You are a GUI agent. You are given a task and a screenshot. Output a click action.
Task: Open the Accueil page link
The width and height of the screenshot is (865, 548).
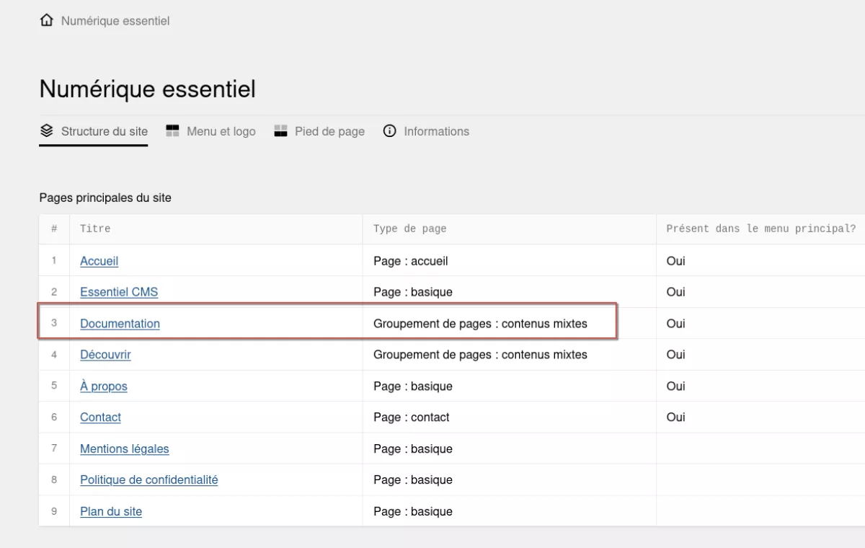pyautogui.click(x=99, y=261)
